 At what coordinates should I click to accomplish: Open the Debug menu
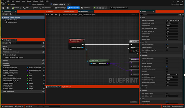point(29,1)
